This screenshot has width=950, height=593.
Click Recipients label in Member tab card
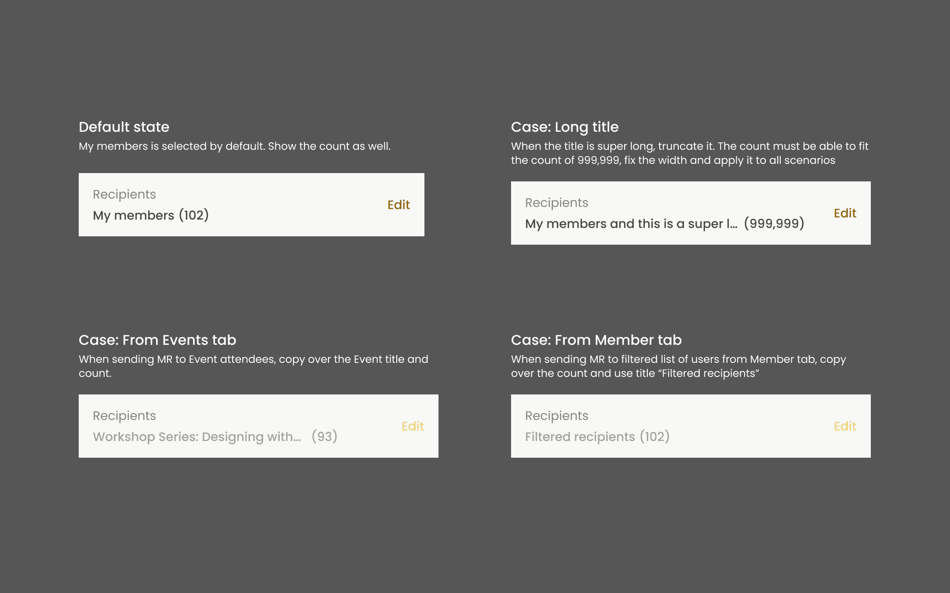(x=557, y=416)
